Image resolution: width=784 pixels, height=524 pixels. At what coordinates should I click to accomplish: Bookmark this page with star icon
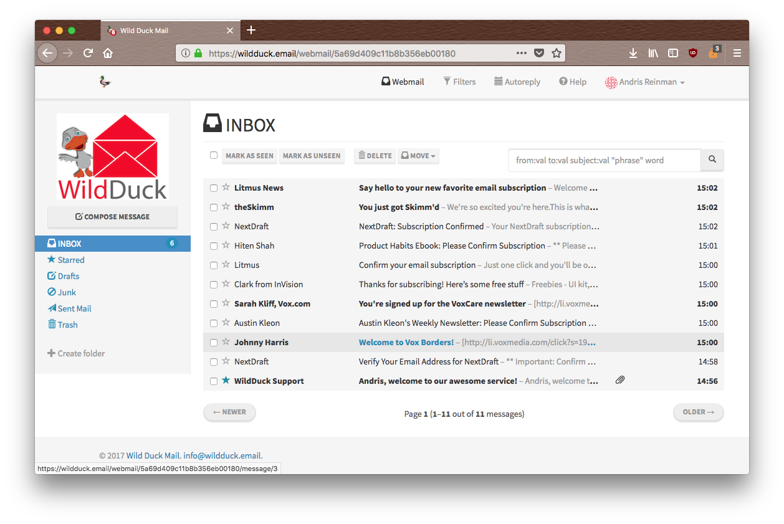[557, 54]
